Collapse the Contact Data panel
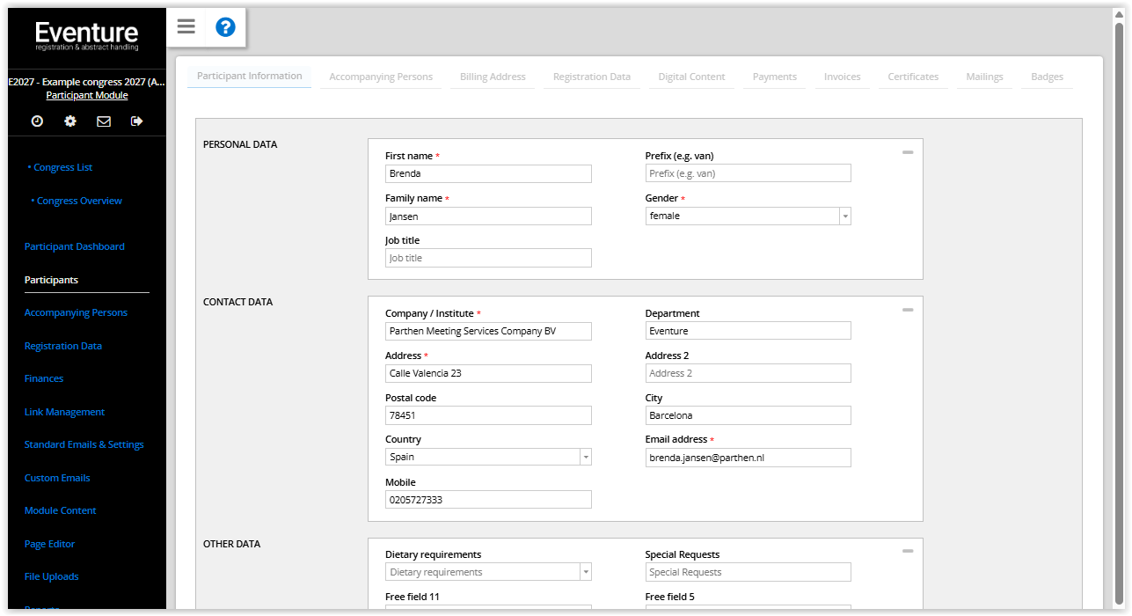Viewport: 1132px width, 616px height. click(x=907, y=311)
